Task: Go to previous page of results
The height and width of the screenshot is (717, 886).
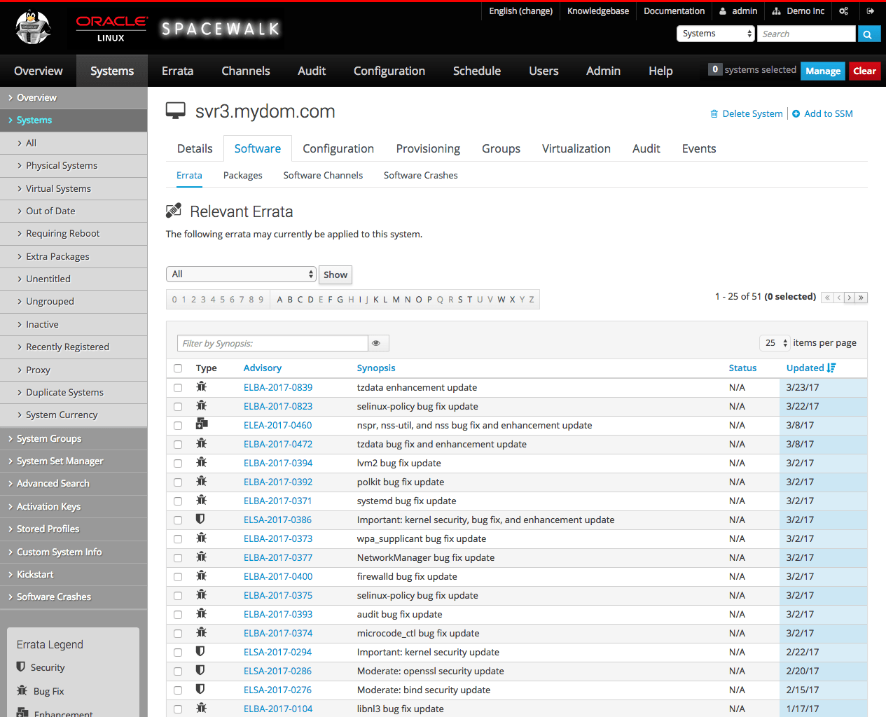Action: 839,298
